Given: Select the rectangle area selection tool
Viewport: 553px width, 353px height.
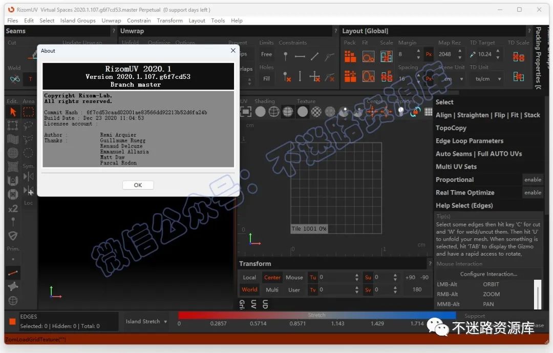Looking at the screenshot, I should point(28,112).
